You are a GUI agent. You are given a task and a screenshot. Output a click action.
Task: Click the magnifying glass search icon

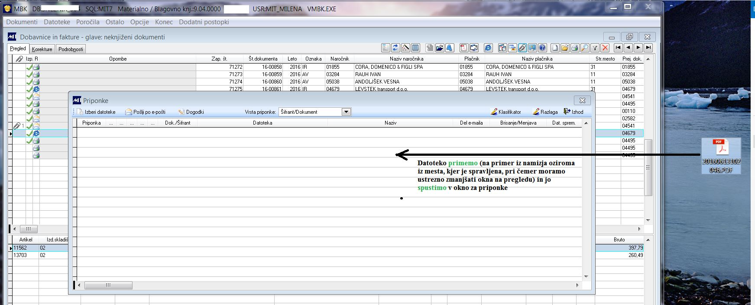[x=585, y=48]
